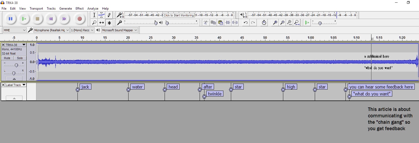Open the MME audio host dropdown
This screenshot has width=419, height=143.
(x=14, y=30)
